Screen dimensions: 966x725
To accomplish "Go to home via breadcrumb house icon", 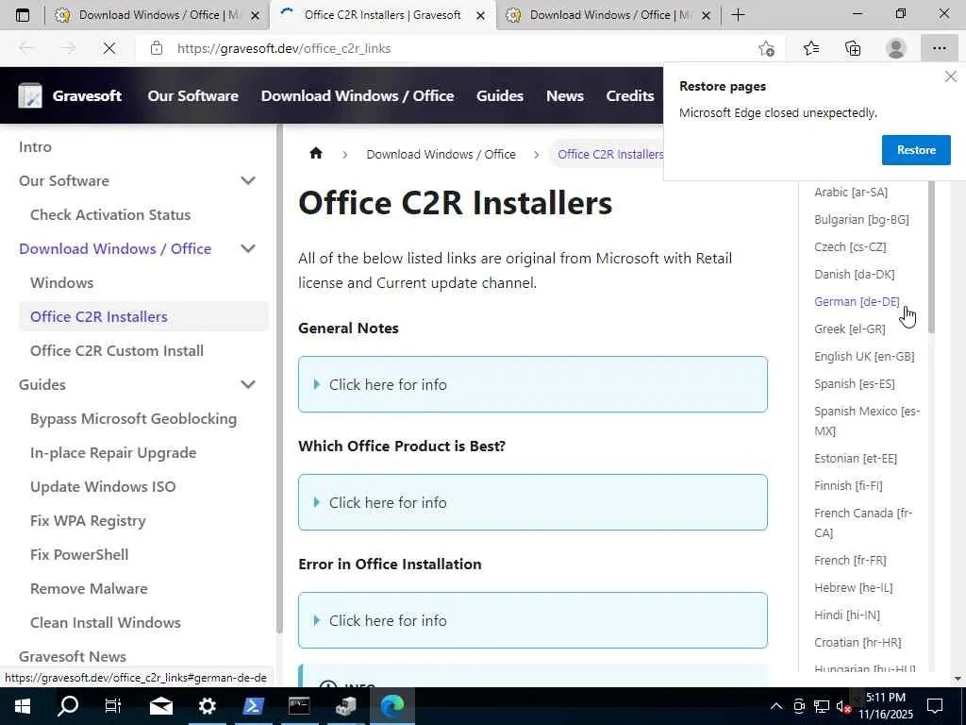I will point(316,154).
